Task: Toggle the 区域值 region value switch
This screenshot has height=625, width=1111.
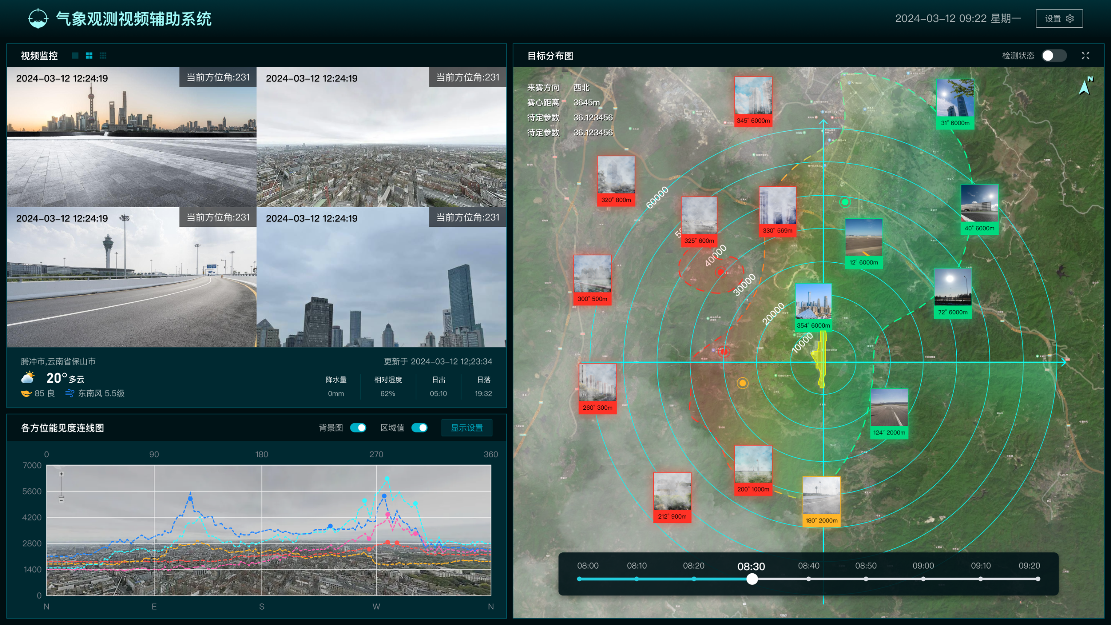Action: point(419,428)
